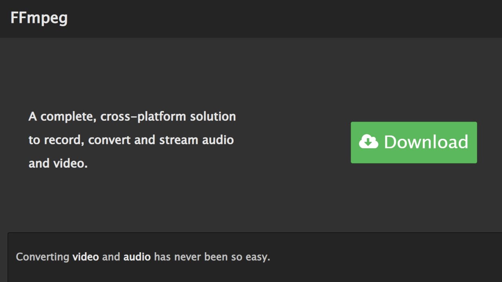Click the word "solution" in the tagline
This screenshot has width=502, height=282.
213,117
